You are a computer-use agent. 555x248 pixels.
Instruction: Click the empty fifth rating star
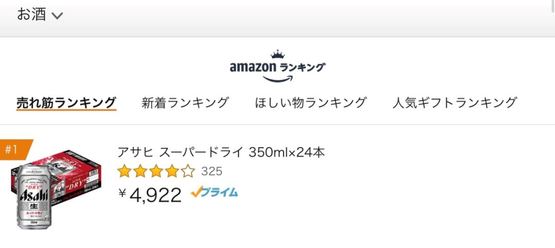click(188, 171)
